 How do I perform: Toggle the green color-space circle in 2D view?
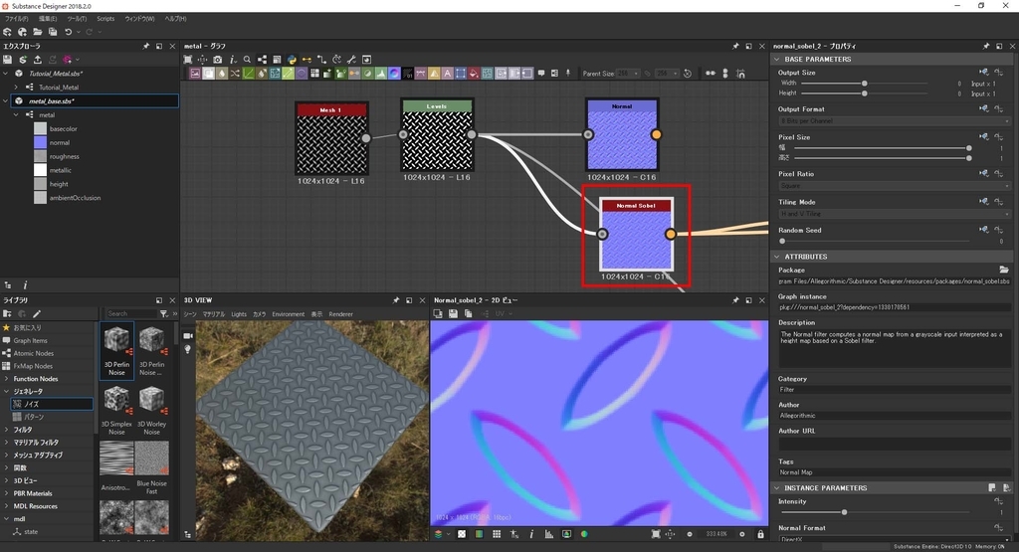pos(584,534)
